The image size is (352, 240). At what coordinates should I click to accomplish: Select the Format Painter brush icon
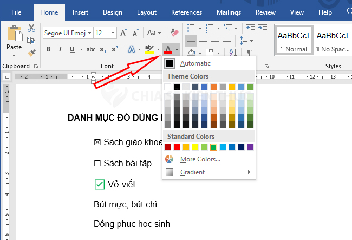[x=31, y=53]
